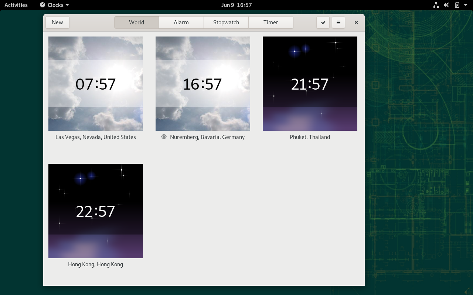Click the New button to add clock
Screen dimensions: 473x295
point(57,22)
